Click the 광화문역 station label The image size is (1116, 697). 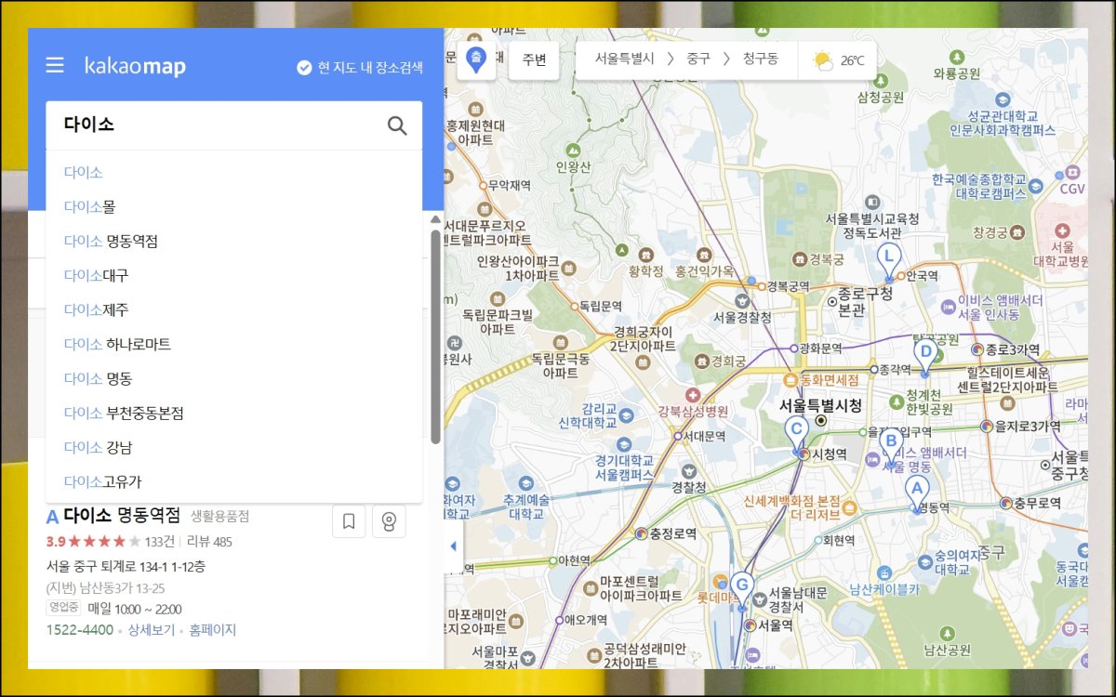820,348
